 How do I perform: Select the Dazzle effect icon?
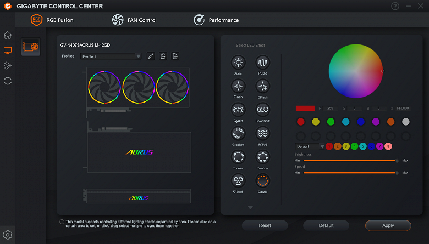tap(263, 180)
